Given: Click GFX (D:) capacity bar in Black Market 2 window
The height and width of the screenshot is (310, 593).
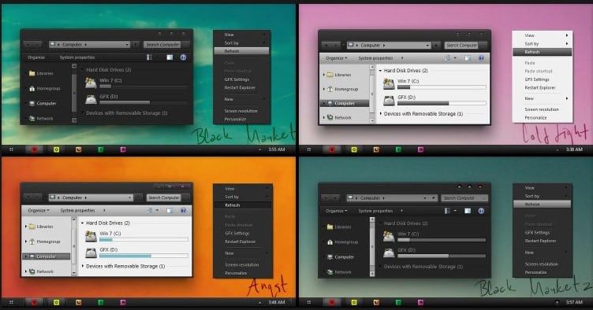Looking at the screenshot, I should 442,256.
